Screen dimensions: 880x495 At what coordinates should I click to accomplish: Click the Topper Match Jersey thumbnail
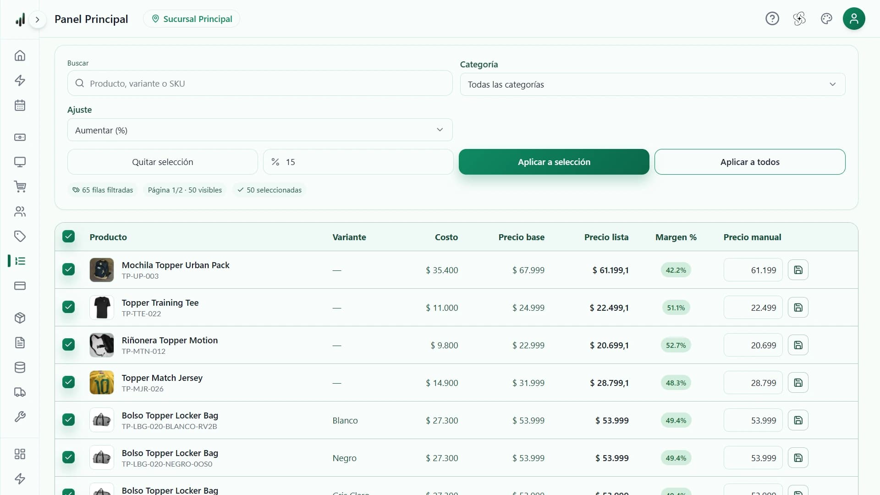[102, 383]
